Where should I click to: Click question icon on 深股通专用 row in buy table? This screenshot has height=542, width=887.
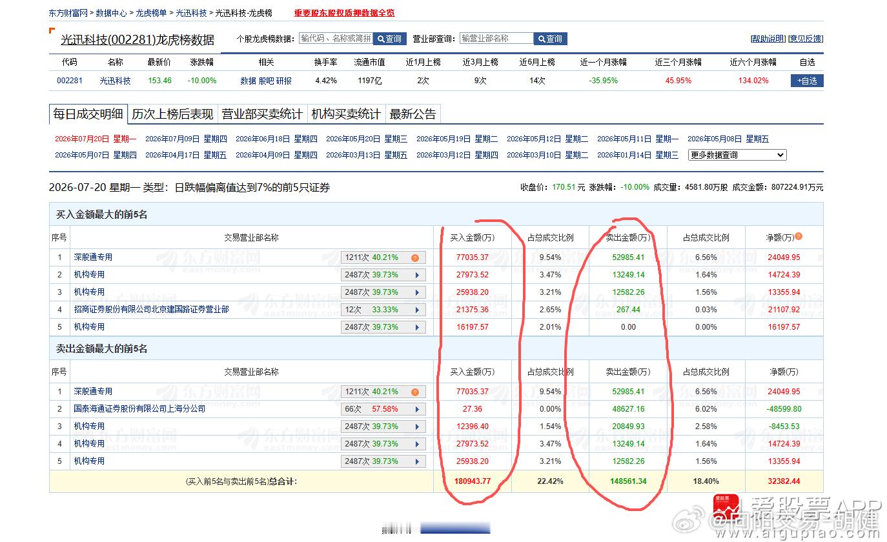point(415,257)
